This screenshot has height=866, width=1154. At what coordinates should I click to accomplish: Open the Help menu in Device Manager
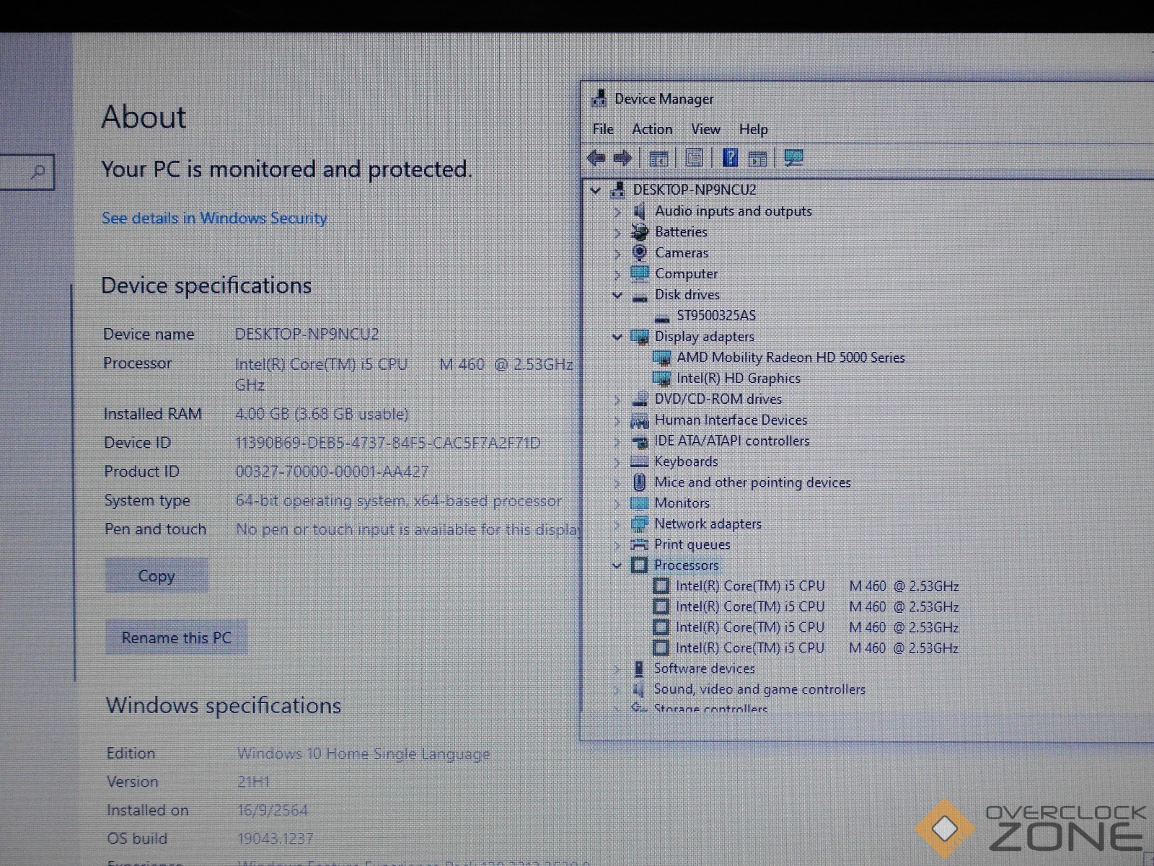tap(753, 129)
